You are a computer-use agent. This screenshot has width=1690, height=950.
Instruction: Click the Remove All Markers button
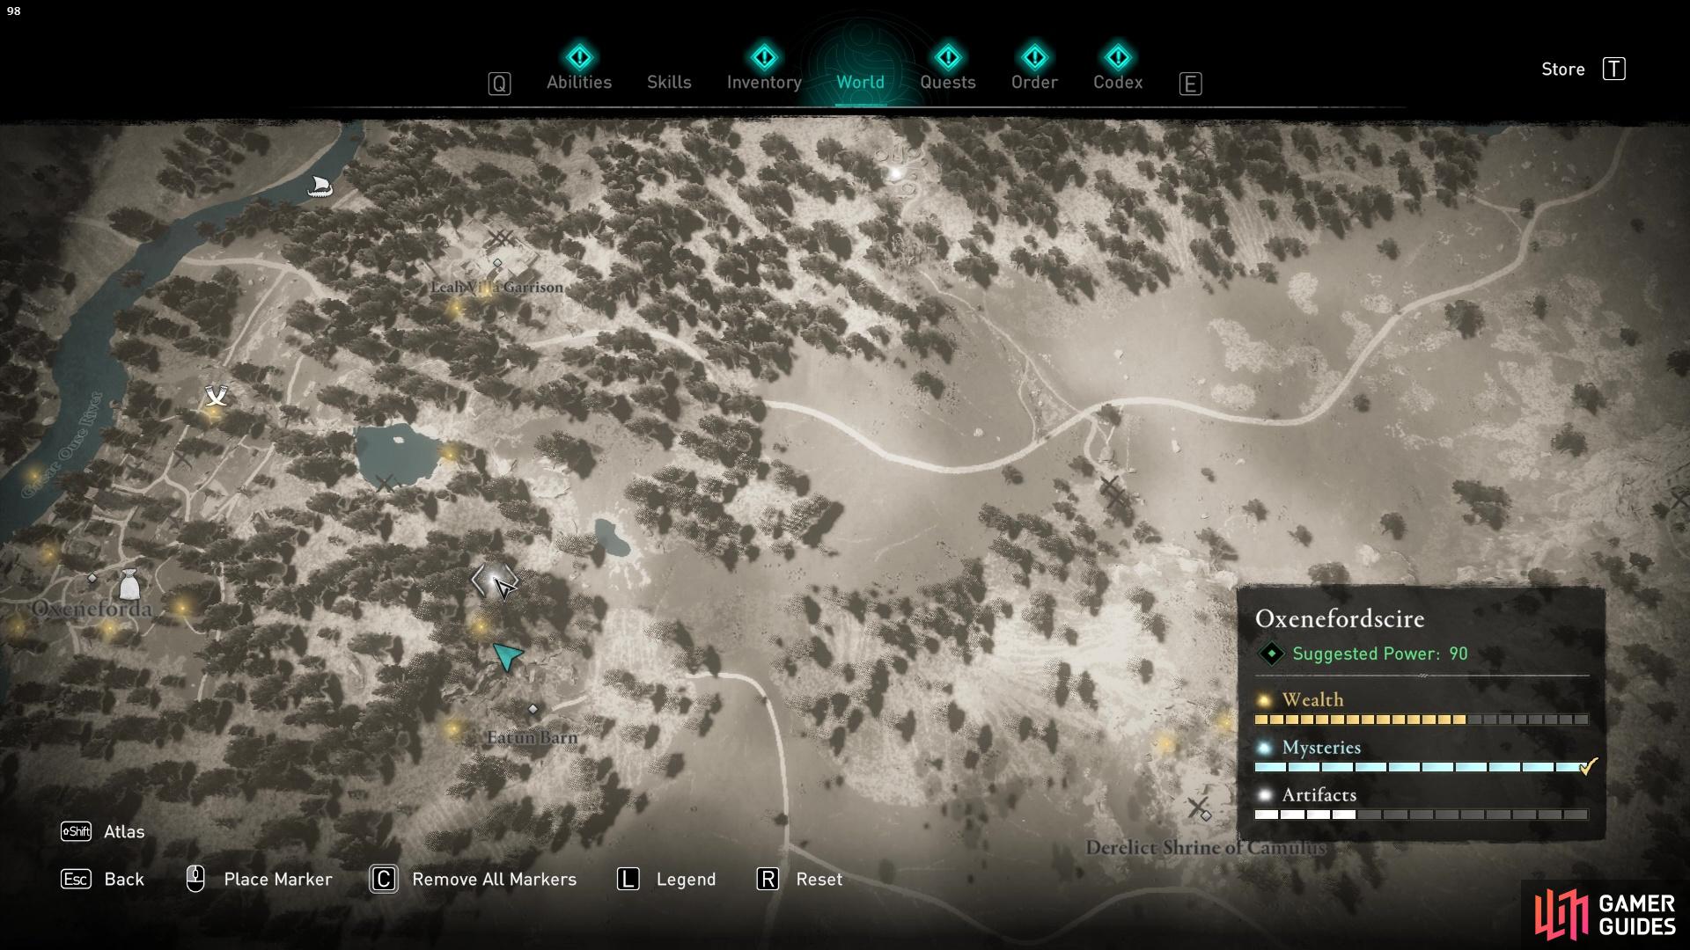click(x=493, y=878)
